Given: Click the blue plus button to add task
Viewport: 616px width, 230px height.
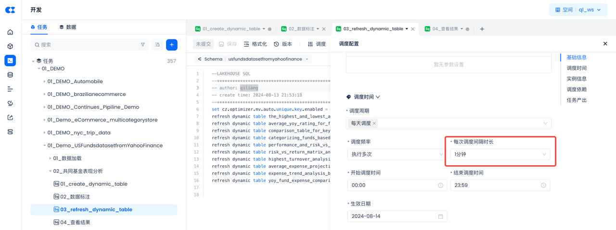Looking at the screenshot, I should [x=171, y=45].
